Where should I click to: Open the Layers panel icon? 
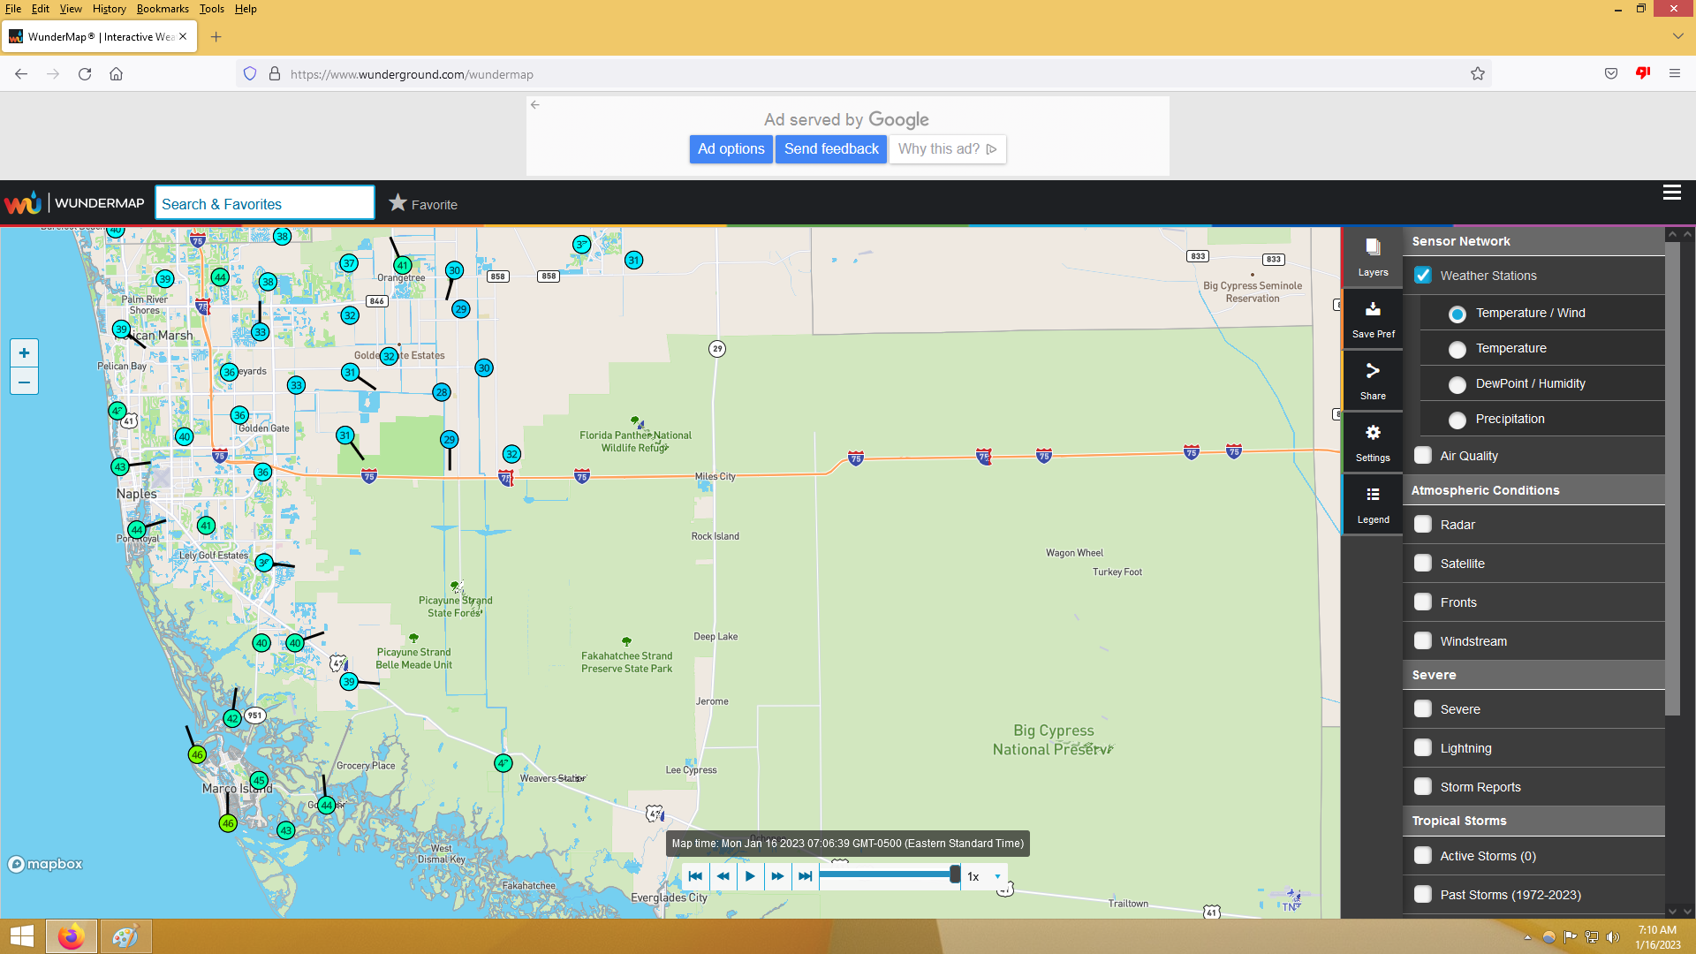[1373, 257]
